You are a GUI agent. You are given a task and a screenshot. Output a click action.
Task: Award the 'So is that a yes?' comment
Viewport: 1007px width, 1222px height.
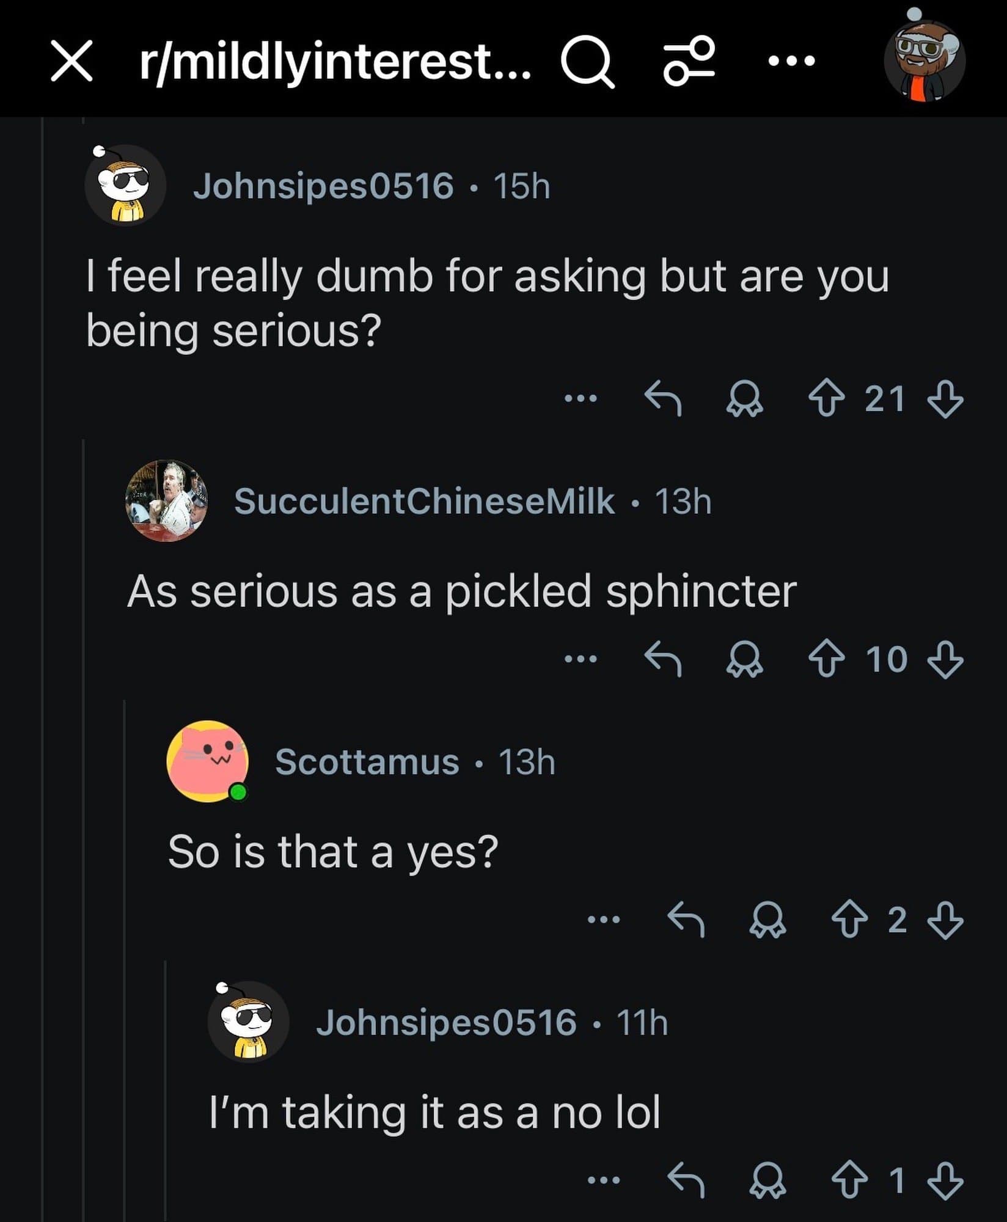(x=767, y=921)
